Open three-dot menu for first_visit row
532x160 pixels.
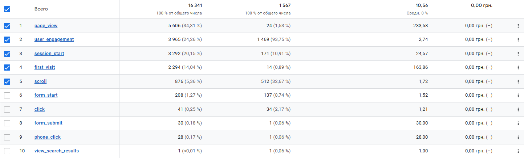point(518,67)
